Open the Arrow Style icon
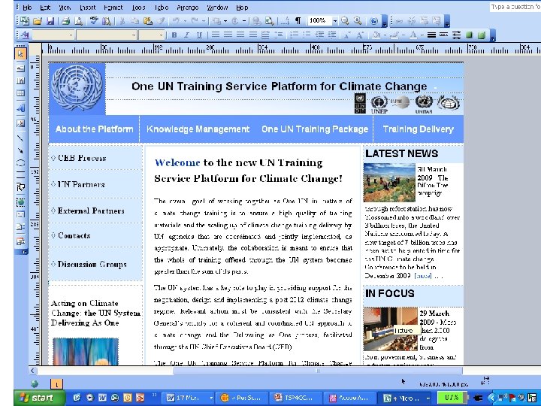This screenshot has height=406, width=541. coord(457,35)
